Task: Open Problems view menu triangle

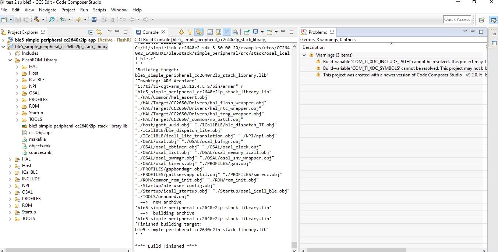Action: coord(465,32)
